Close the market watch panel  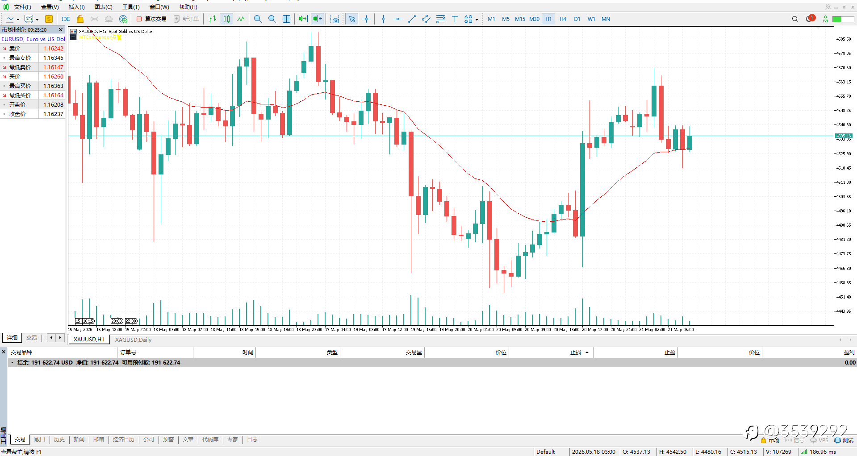[x=61, y=29]
